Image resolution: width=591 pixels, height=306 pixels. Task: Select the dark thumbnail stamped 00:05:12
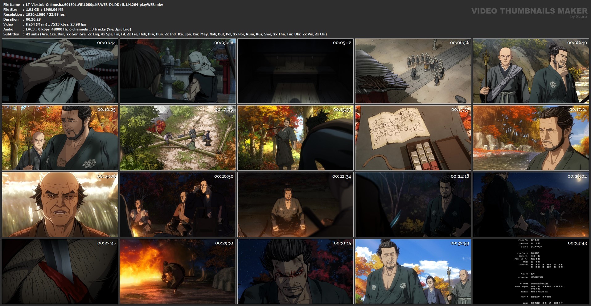coord(295,71)
